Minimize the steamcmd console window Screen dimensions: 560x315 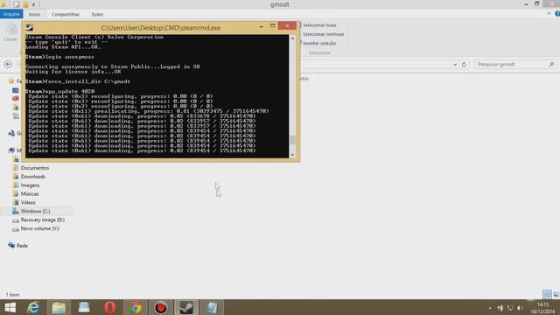[261, 26]
